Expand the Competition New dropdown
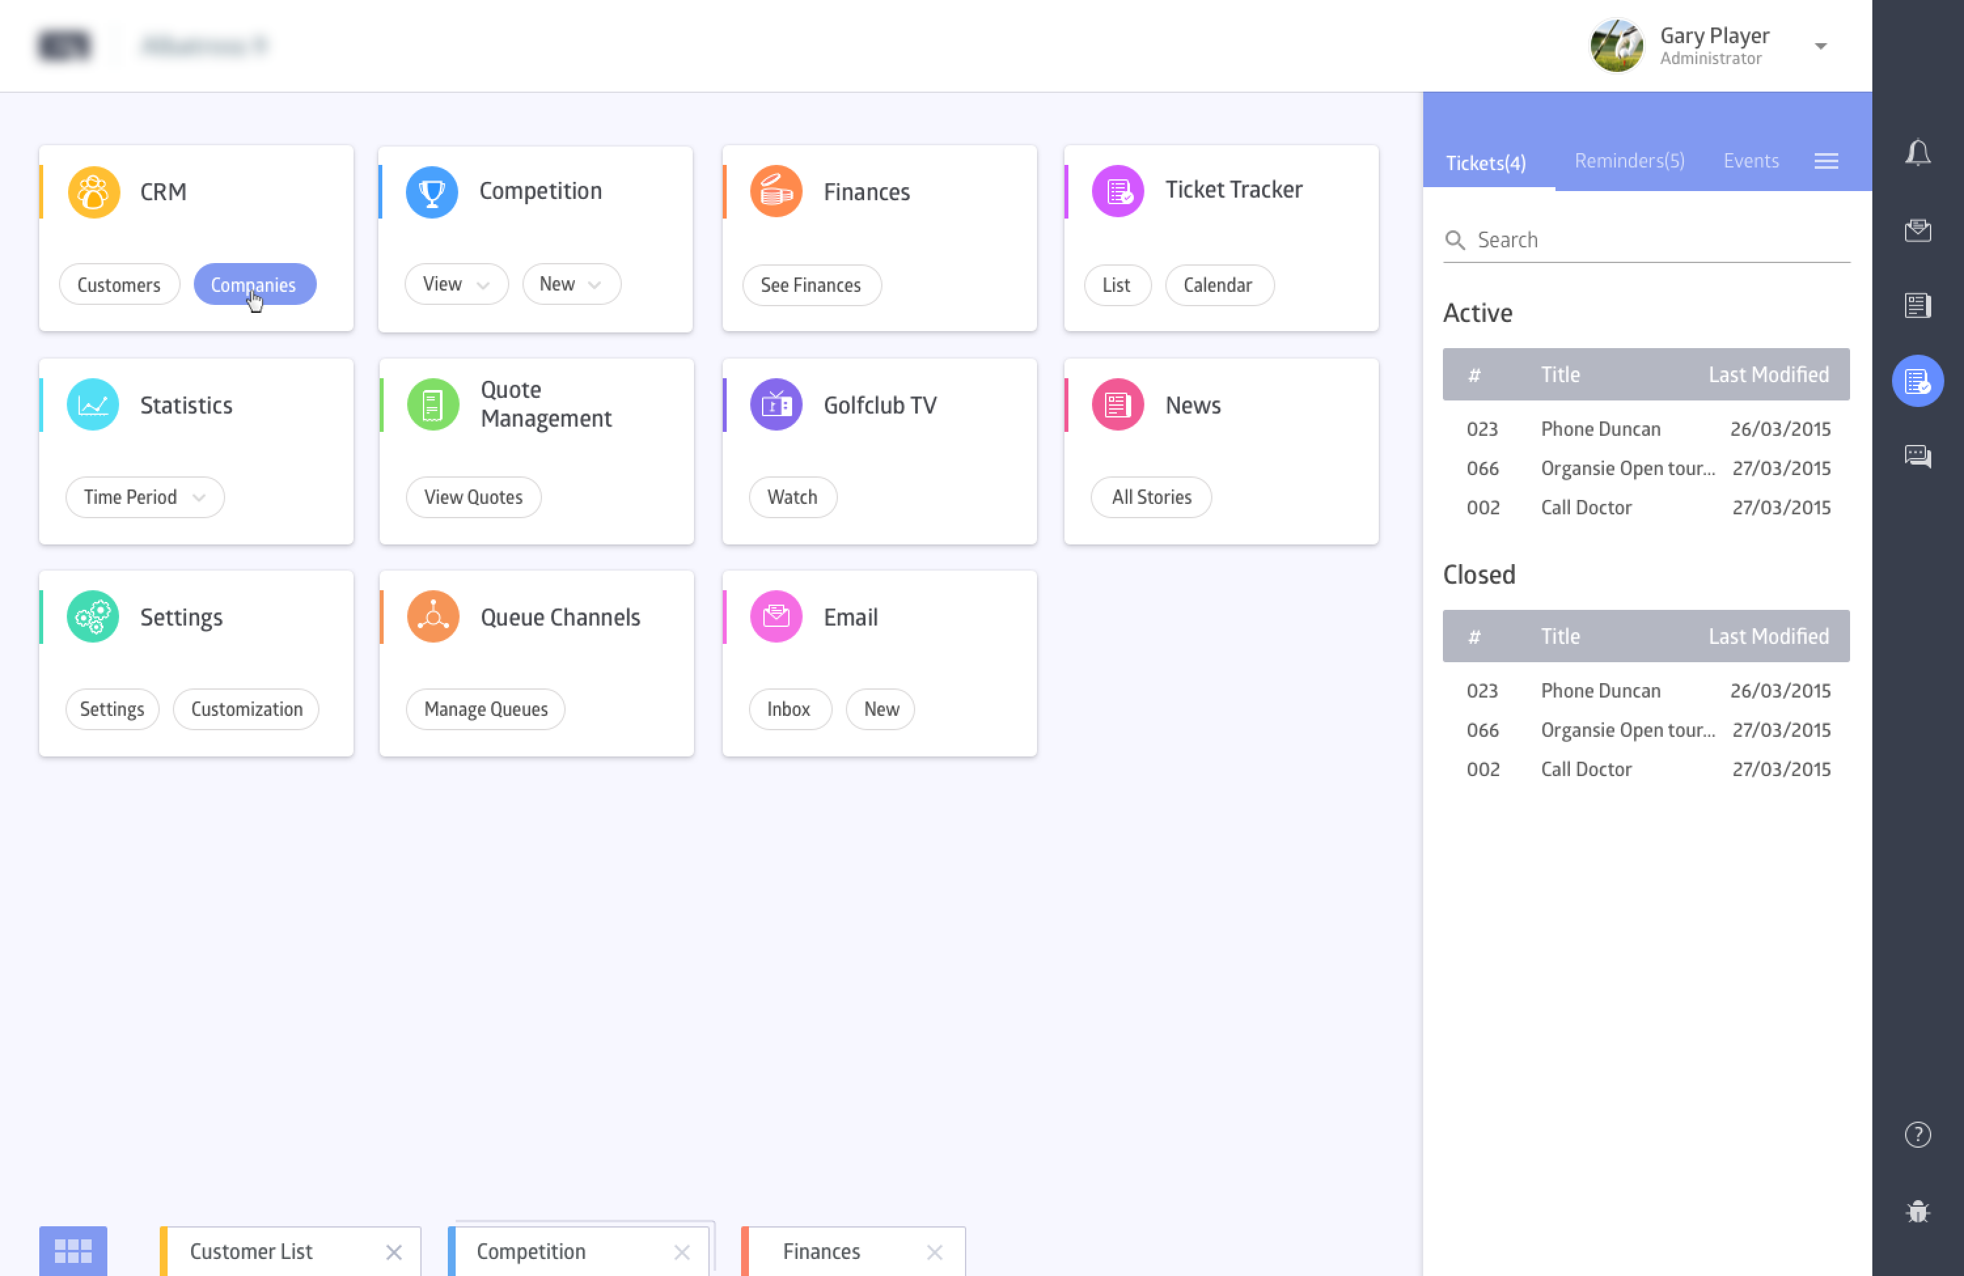Image resolution: width=1964 pixels, height=1276 pixels. pyautogui.click(x=570, y=285)
